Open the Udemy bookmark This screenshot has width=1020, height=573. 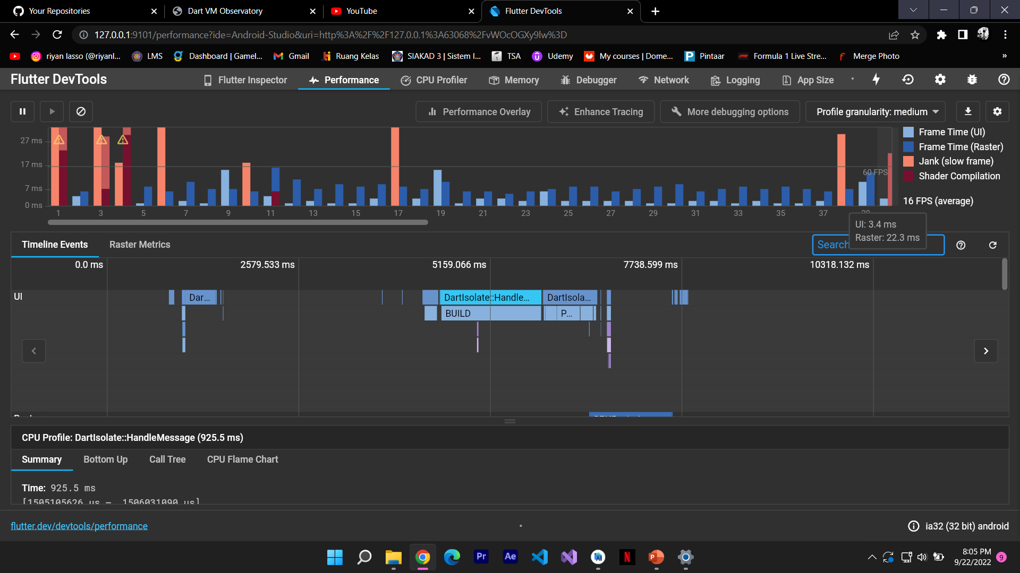[552, 56]
